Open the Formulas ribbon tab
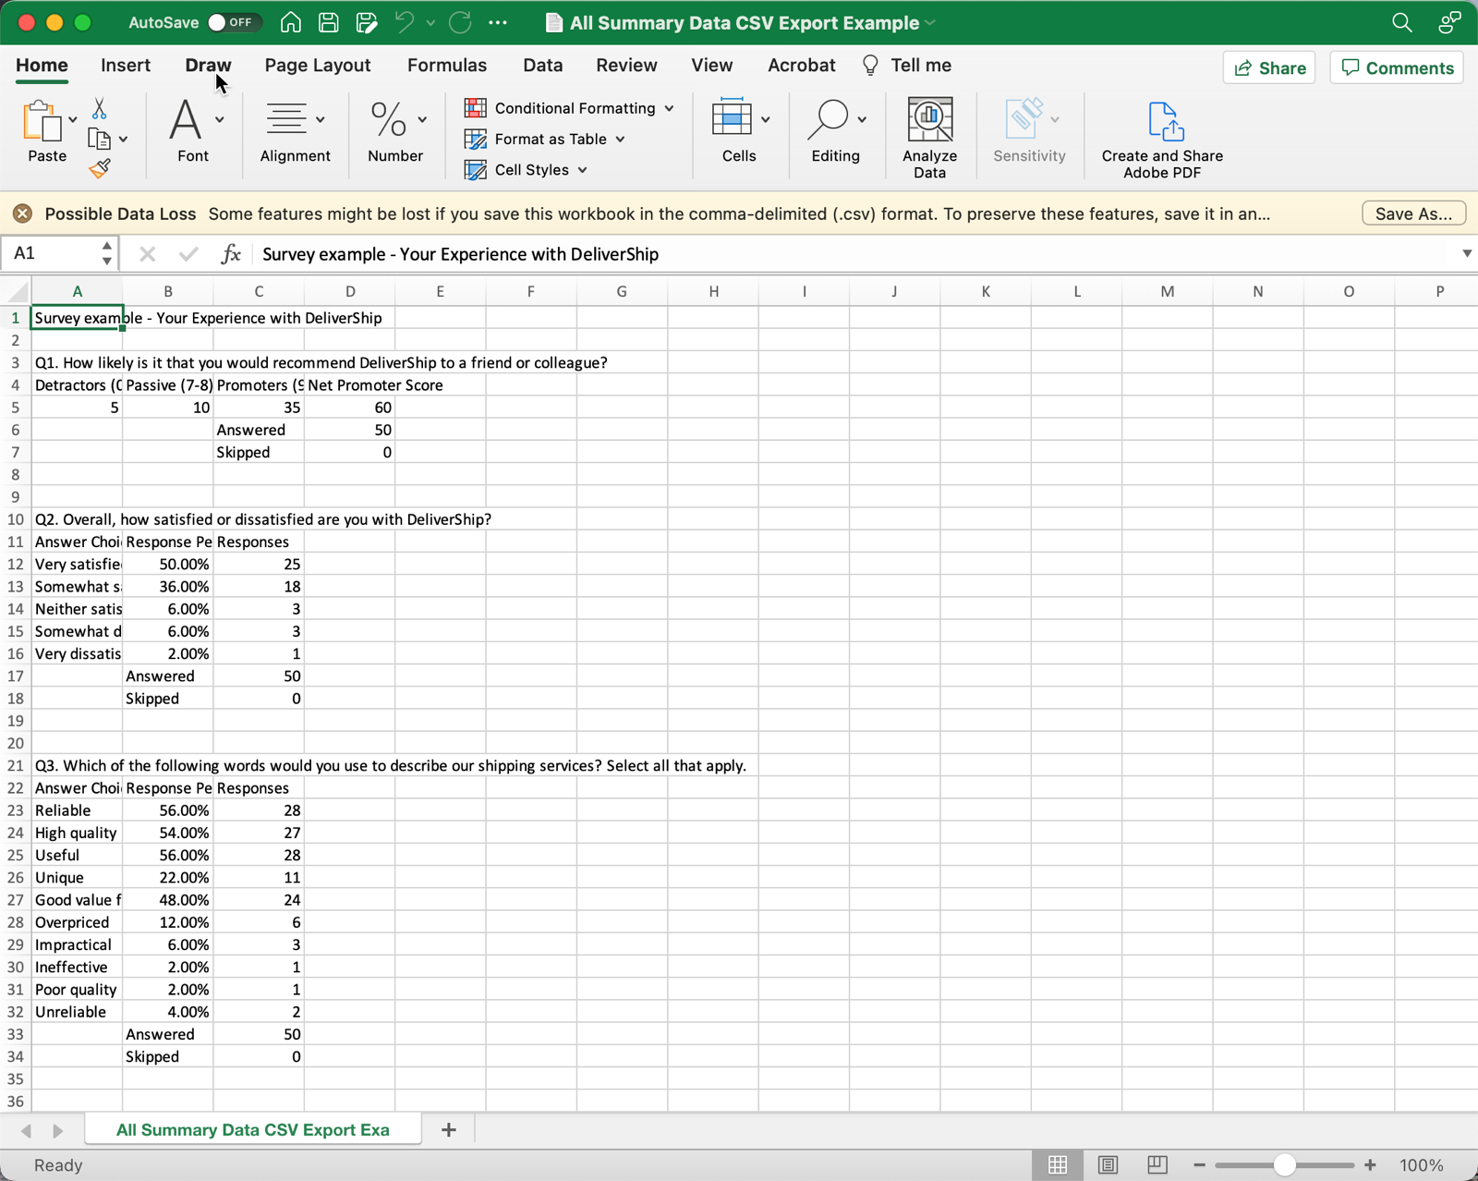1478x1181 pixels. [446, 66]
